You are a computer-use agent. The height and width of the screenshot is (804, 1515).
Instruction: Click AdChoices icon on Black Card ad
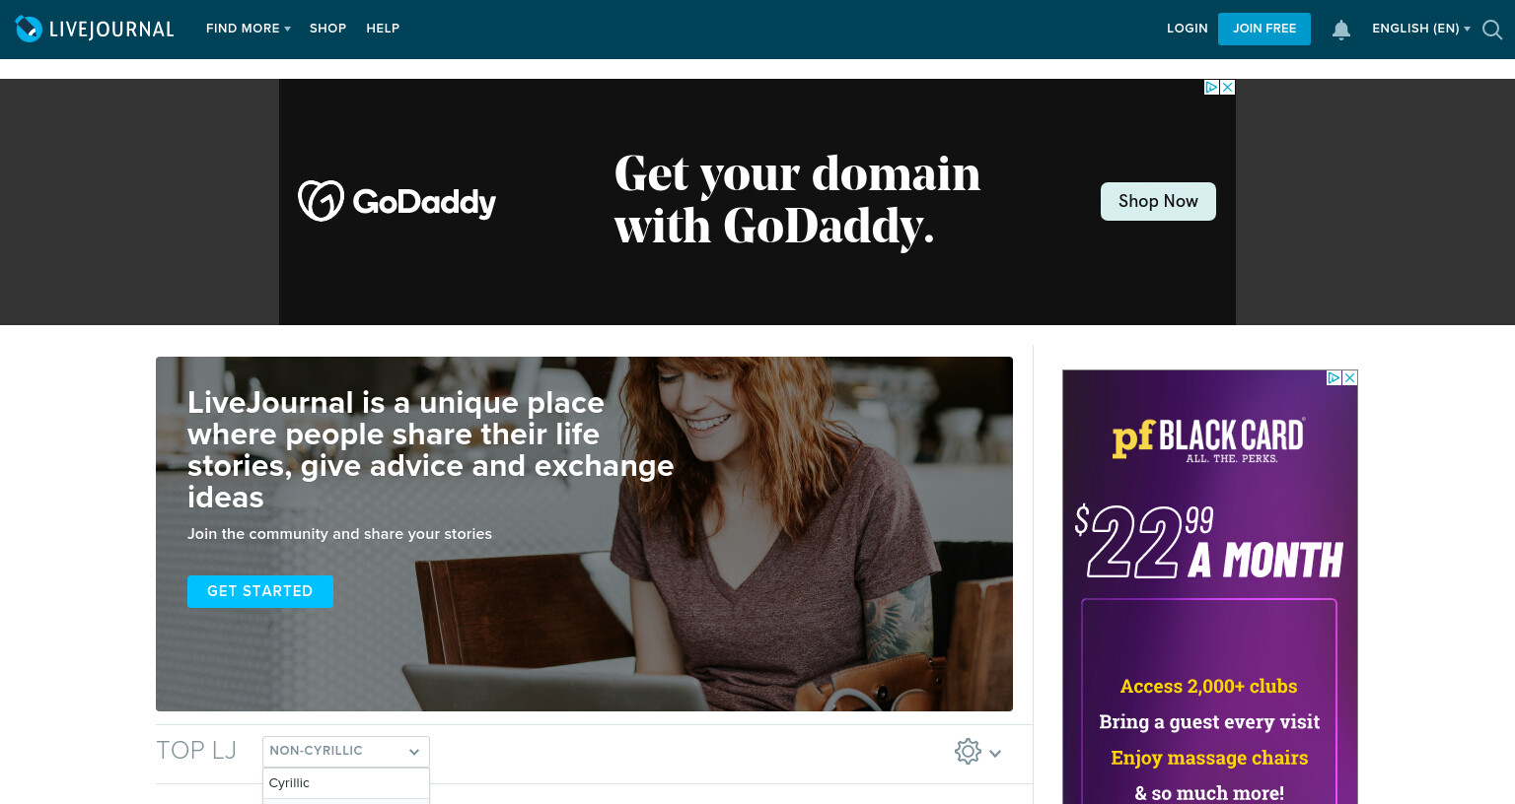tap(1335, 377)
